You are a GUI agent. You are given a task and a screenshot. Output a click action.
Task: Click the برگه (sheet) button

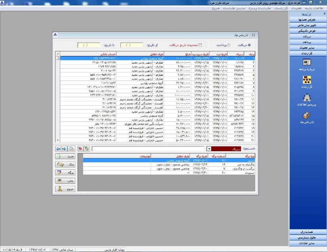pyautogui.click(x=65, y=173)
